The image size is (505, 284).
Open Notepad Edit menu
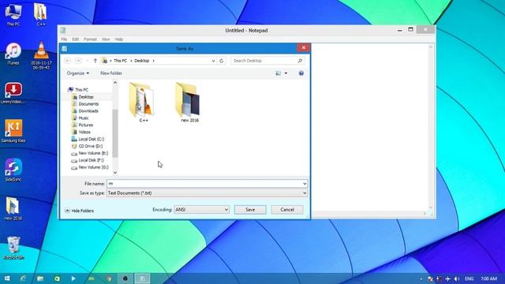point(76,39)
